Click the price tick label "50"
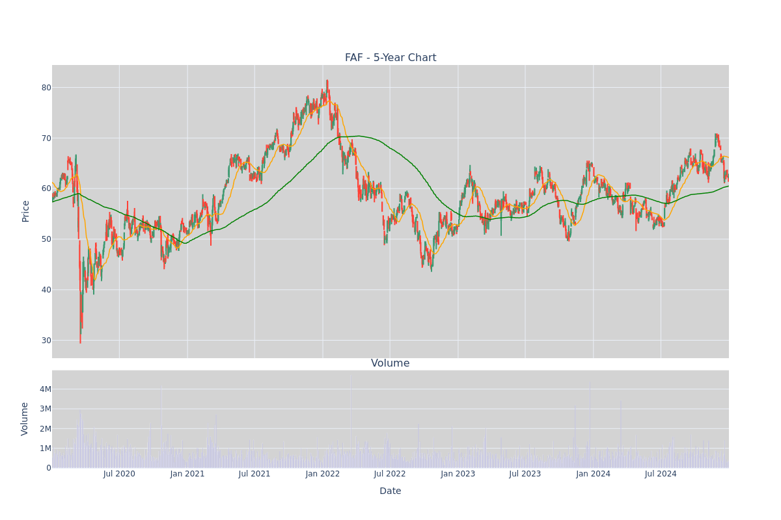781x520 pixels. (x=46, y=239)
